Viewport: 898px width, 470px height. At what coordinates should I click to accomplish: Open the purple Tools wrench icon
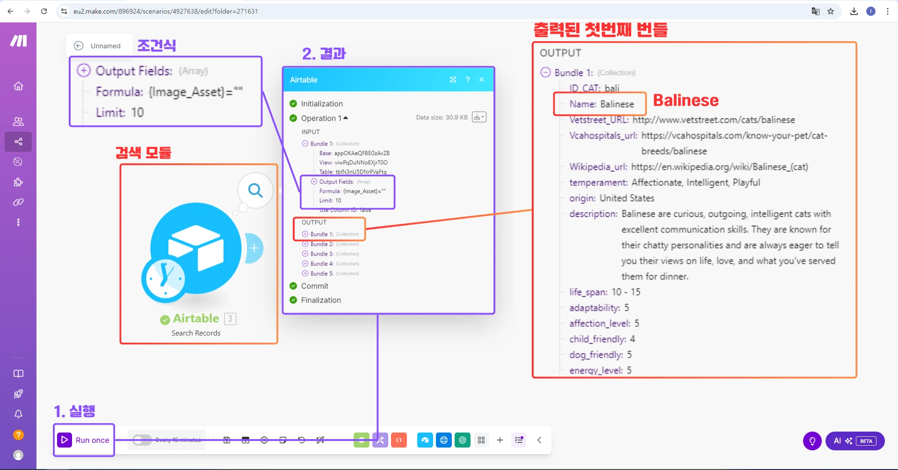click(x=380, y=440)
